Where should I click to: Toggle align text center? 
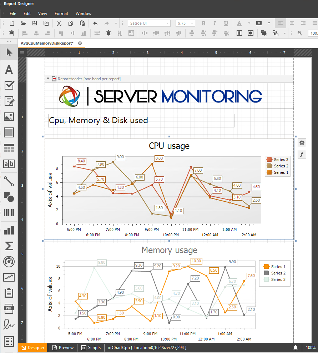coord(292,23)
